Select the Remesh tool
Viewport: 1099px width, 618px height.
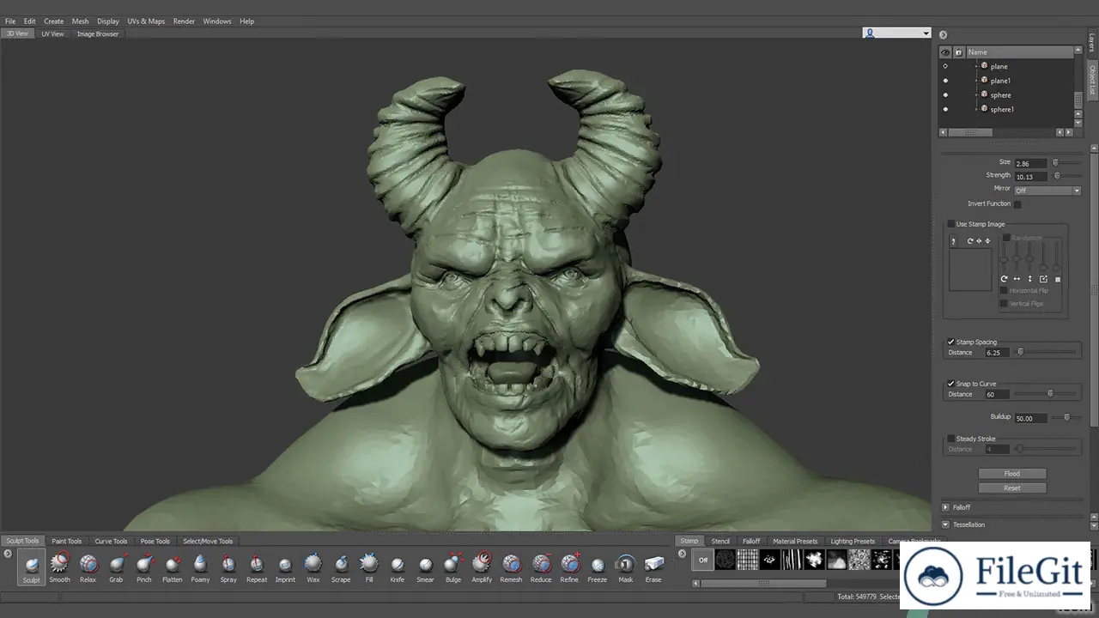coord(511,568)
